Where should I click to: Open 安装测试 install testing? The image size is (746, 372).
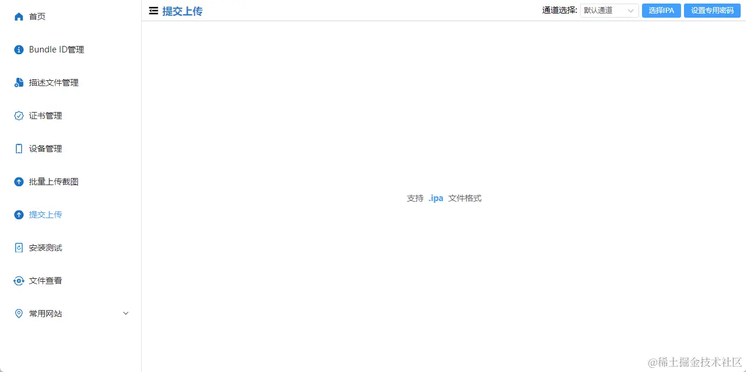click(x=46, y=248)
